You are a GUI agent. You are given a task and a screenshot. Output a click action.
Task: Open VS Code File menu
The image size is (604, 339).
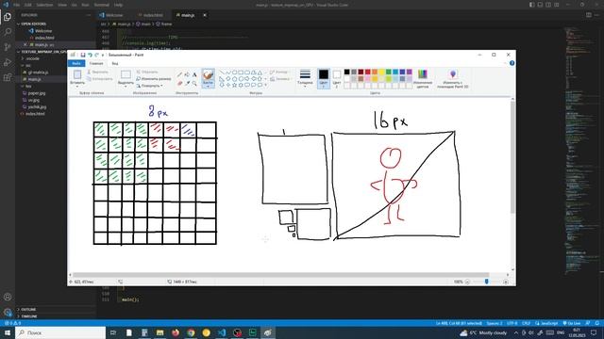click(17, 5)
